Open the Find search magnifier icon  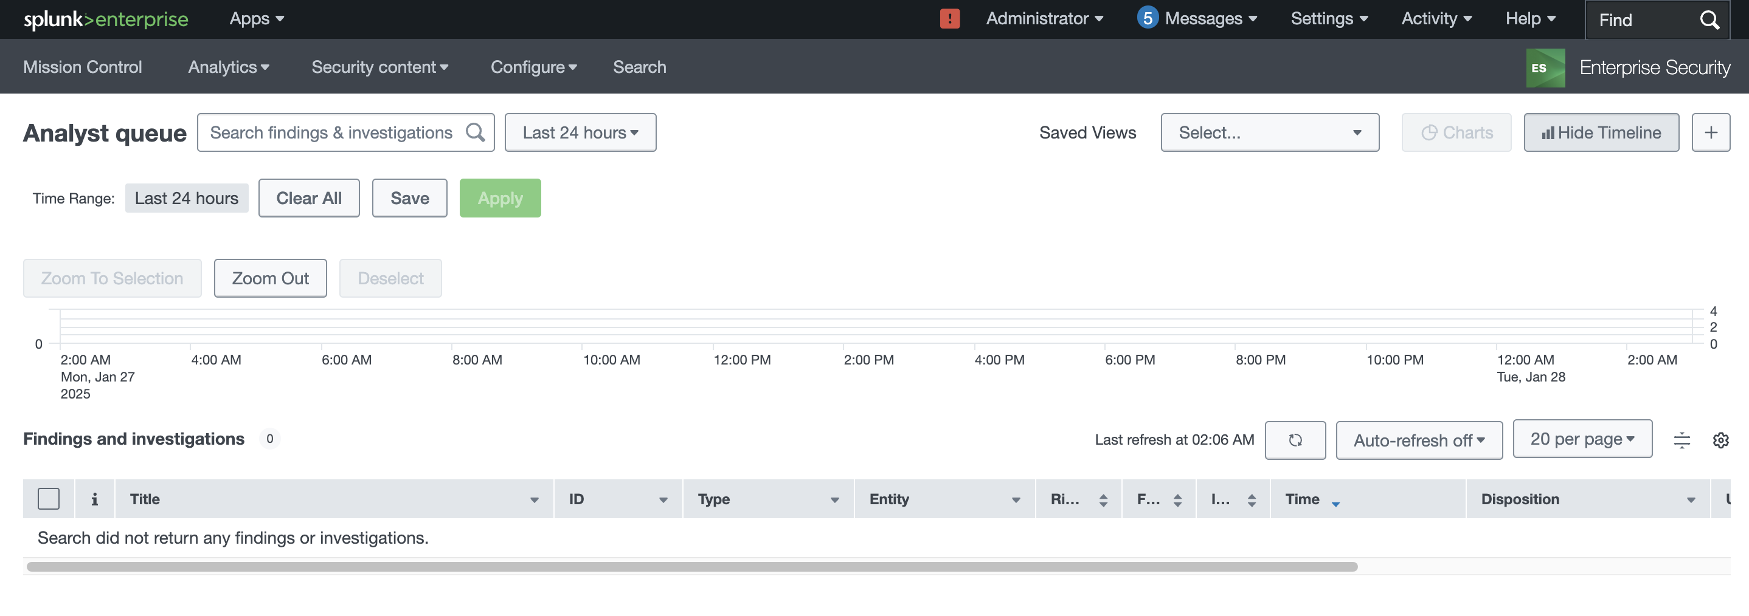point(1709,19)
